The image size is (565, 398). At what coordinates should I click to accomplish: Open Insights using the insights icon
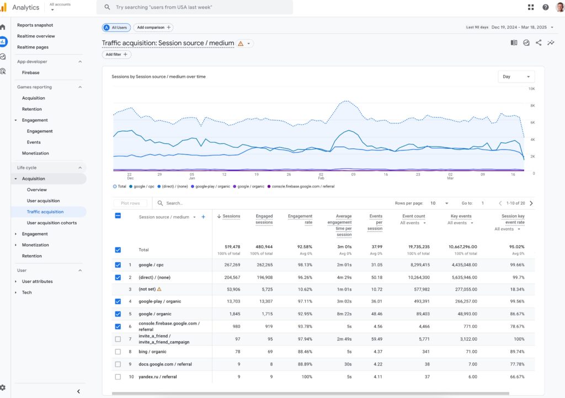(x=527, y=42)
